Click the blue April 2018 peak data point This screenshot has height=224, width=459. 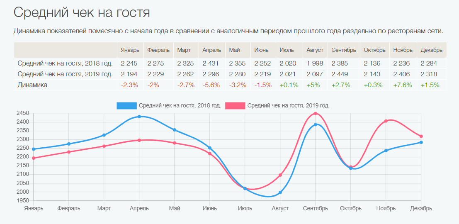(139, 117)
